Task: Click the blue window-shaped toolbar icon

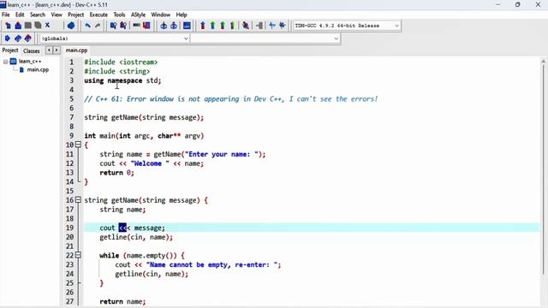Action: [187, 26]
